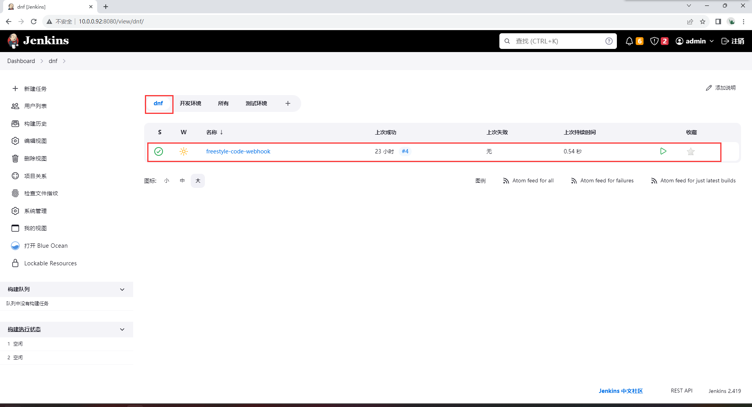752x407 pixels.
Task: Click the 构建执行状态 heading link
Action: click(24, 330)
